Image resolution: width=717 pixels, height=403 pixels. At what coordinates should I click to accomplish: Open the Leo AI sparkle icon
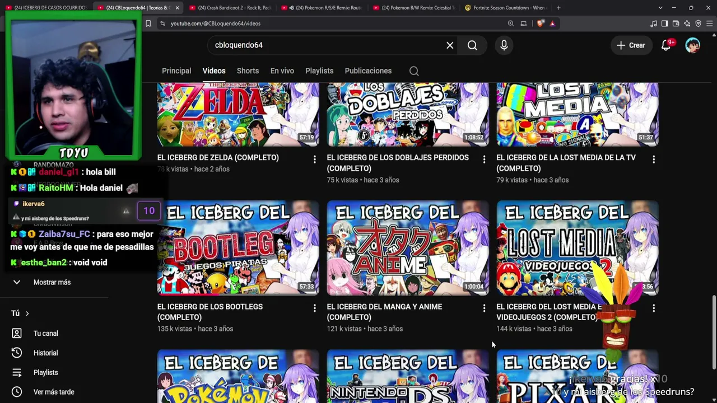point(687,24)
